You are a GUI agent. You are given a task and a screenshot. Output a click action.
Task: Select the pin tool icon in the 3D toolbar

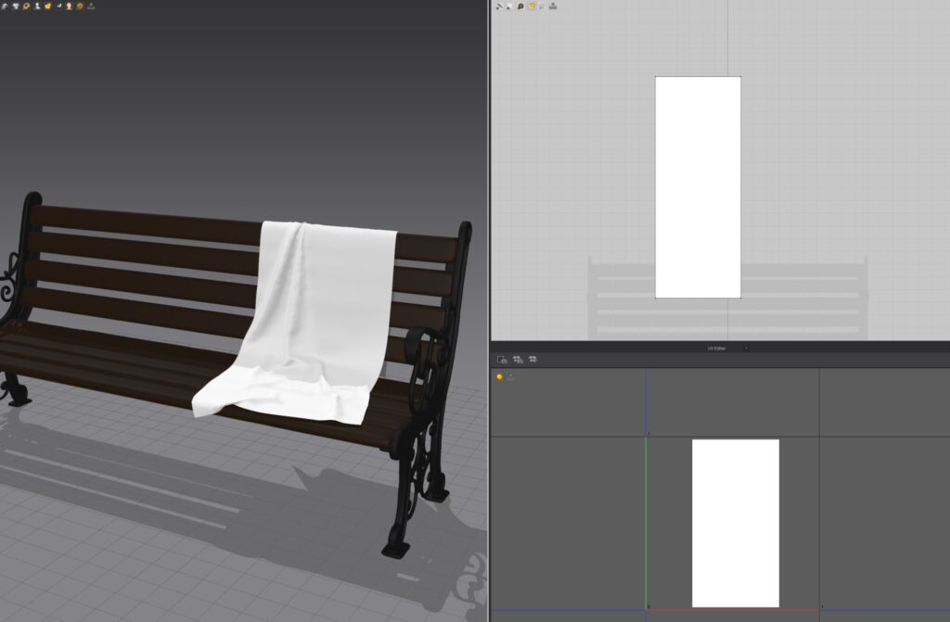click(58, 6)
